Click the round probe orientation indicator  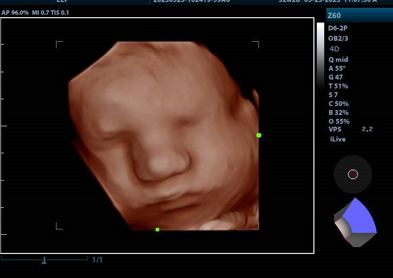click(353, 174)
